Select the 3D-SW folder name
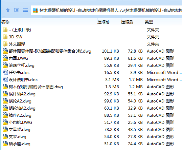Viewport: 182px width, 150px height. click(16, 37)
